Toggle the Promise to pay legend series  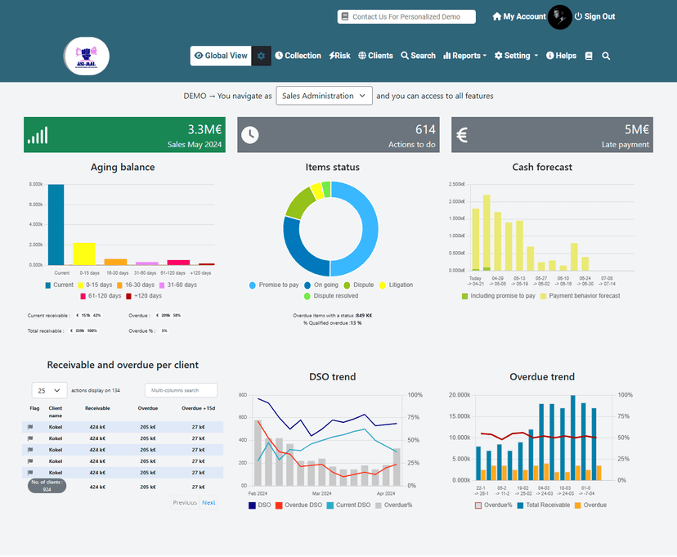274,285
